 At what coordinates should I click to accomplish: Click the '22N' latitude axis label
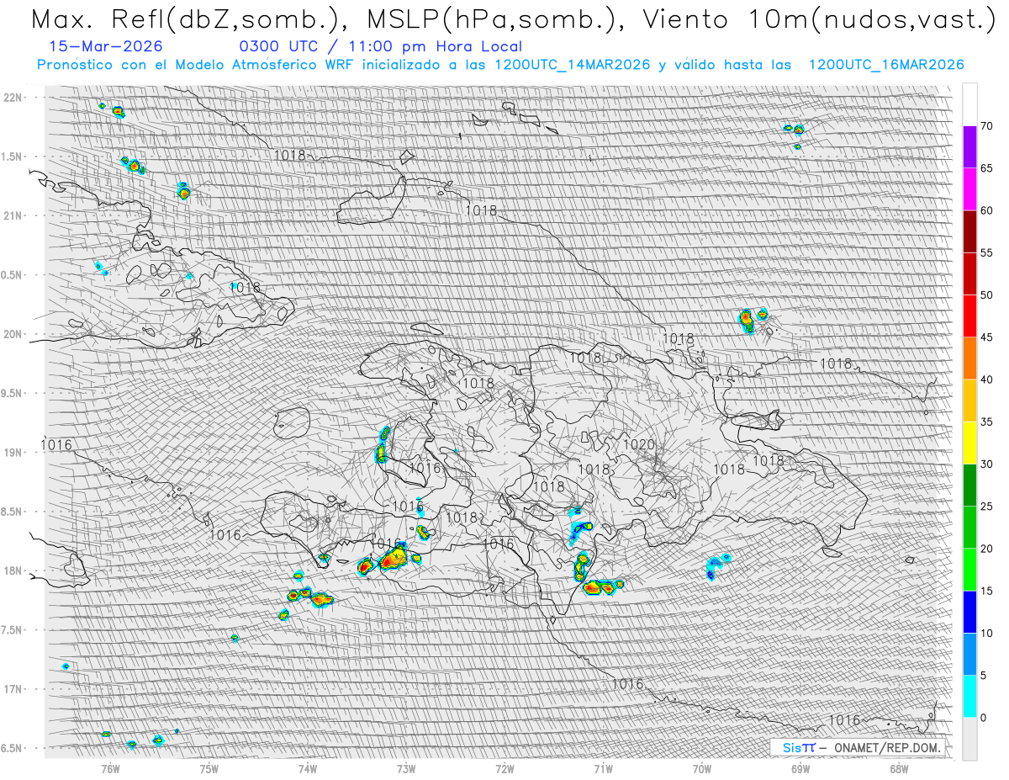(x=13, y=97)
